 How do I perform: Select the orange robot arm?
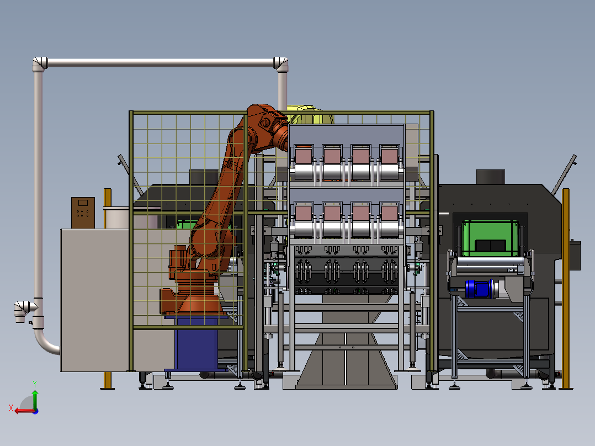point(224,213)
